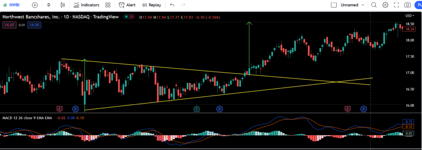Image resolution: width=422 pixels, height=150 pixels.
Task: Open quick search magnifier icon
Action: point(374,5)
